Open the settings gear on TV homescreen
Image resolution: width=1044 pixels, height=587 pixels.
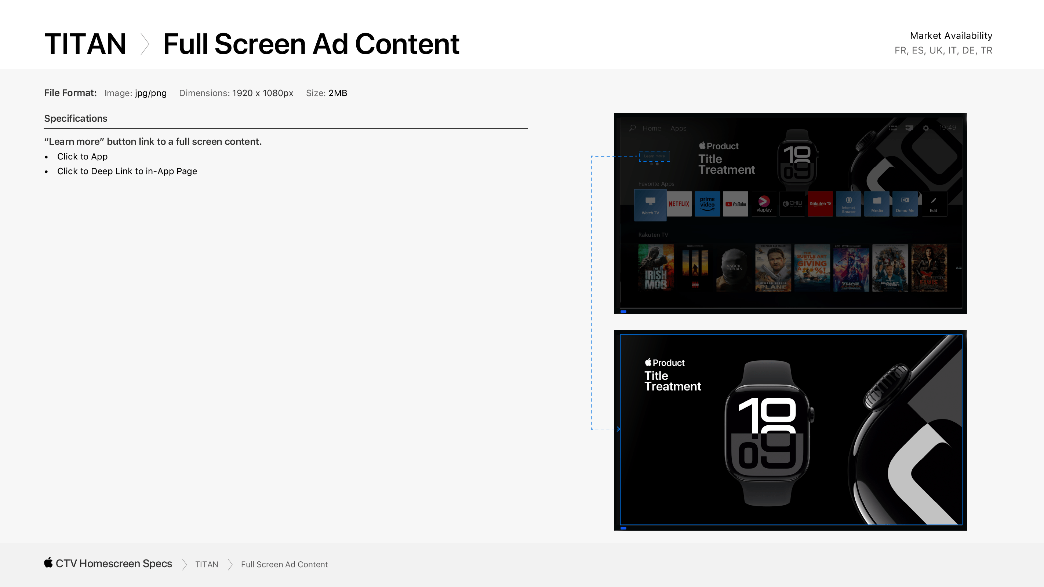[x=926, y=128]
